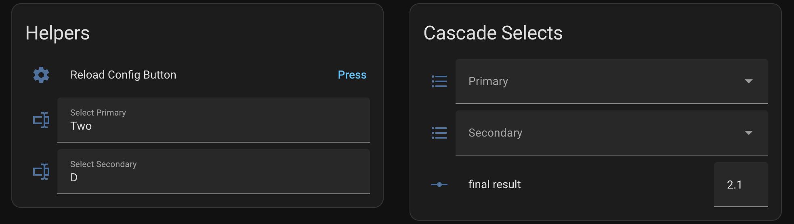Screen dimensions: 794x224
Task: Click the Select Primary field label
Action: (x=98, y=113)
